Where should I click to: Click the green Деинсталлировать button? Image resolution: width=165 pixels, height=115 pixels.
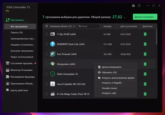(x=145, y=17)
